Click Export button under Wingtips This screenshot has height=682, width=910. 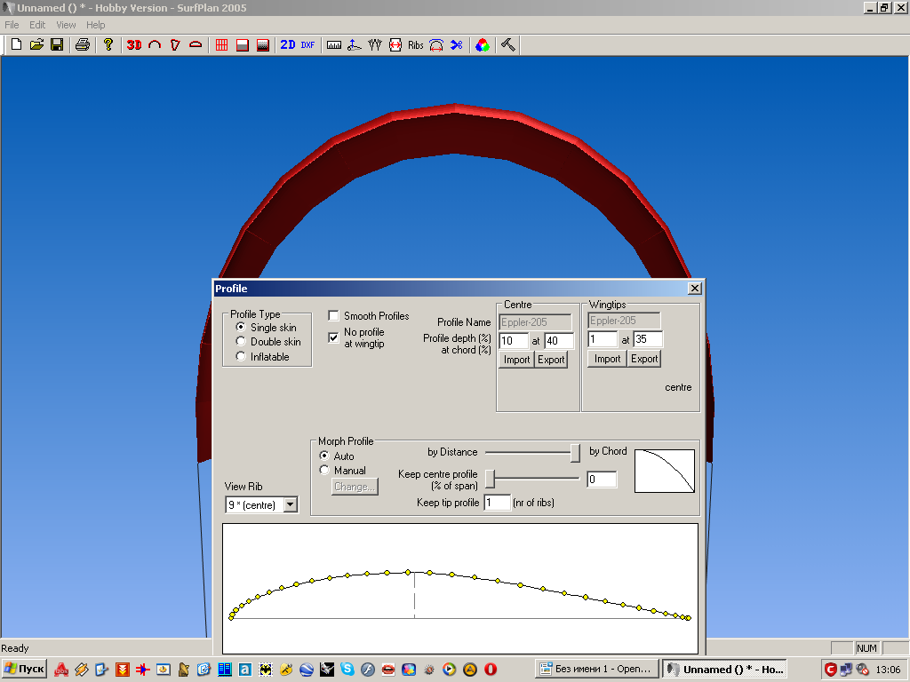point(644,359)
